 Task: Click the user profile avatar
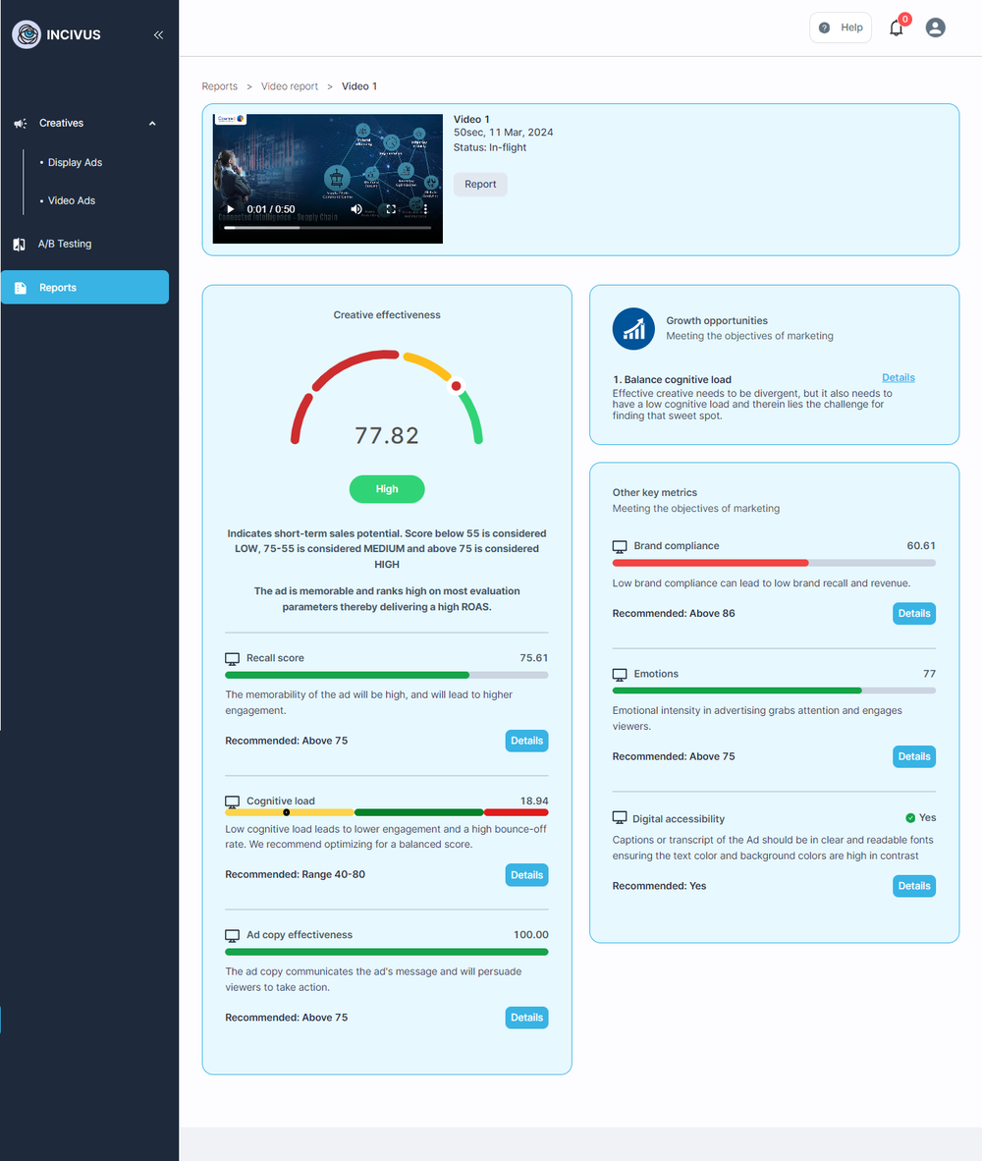tap(935, 28)
